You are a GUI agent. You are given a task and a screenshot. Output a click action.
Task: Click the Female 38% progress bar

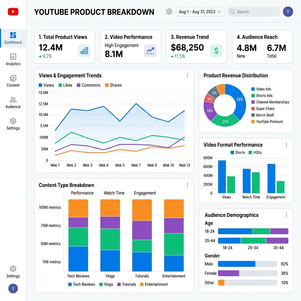point(248,273)
